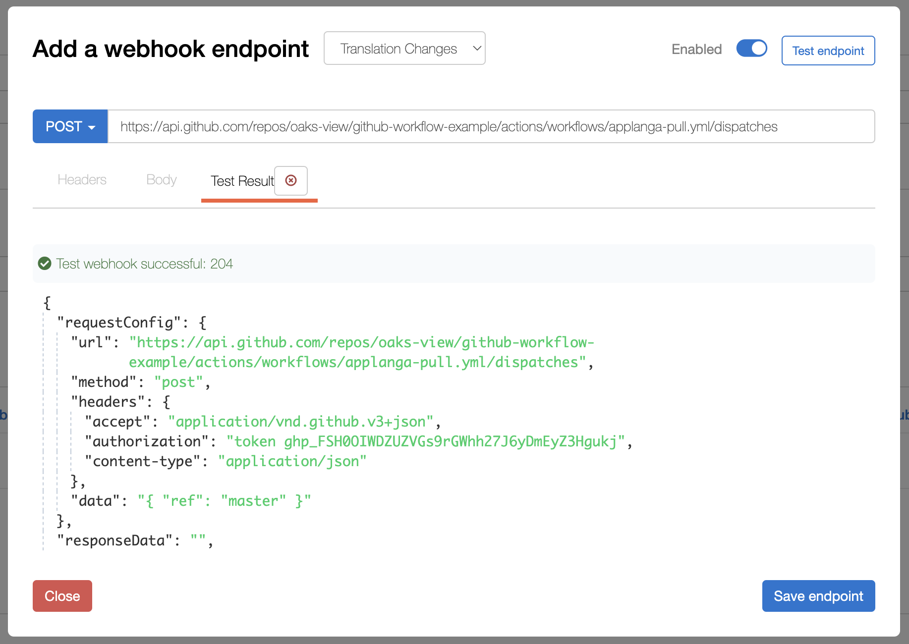The image size is (909, 644).
Task: Click the "method": "post" line
Action: coord(141,382)
